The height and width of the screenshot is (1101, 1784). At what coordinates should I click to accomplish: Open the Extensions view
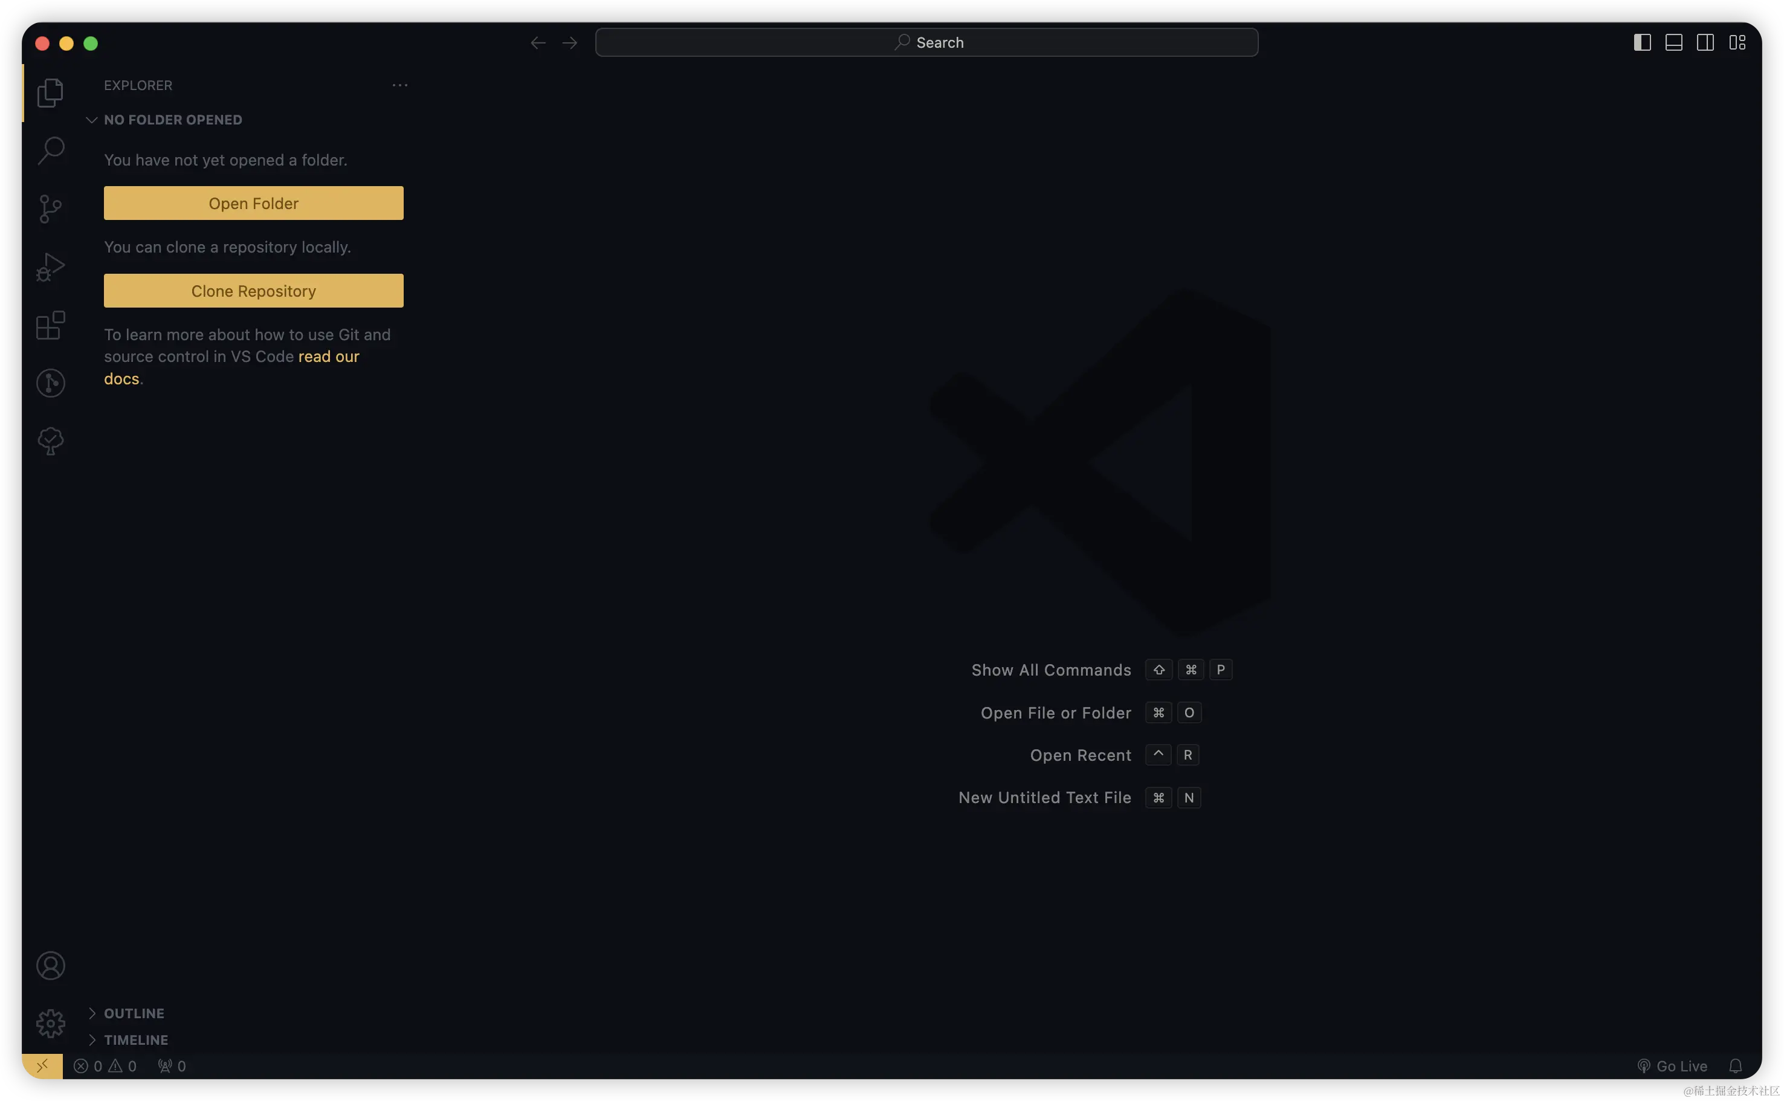tap(50, 326)
